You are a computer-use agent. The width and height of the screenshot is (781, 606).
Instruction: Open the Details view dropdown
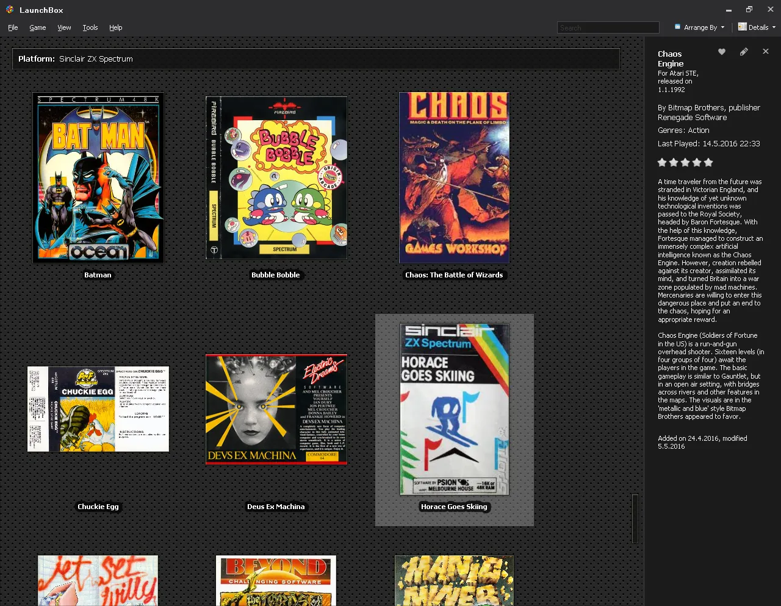(757, 27)
